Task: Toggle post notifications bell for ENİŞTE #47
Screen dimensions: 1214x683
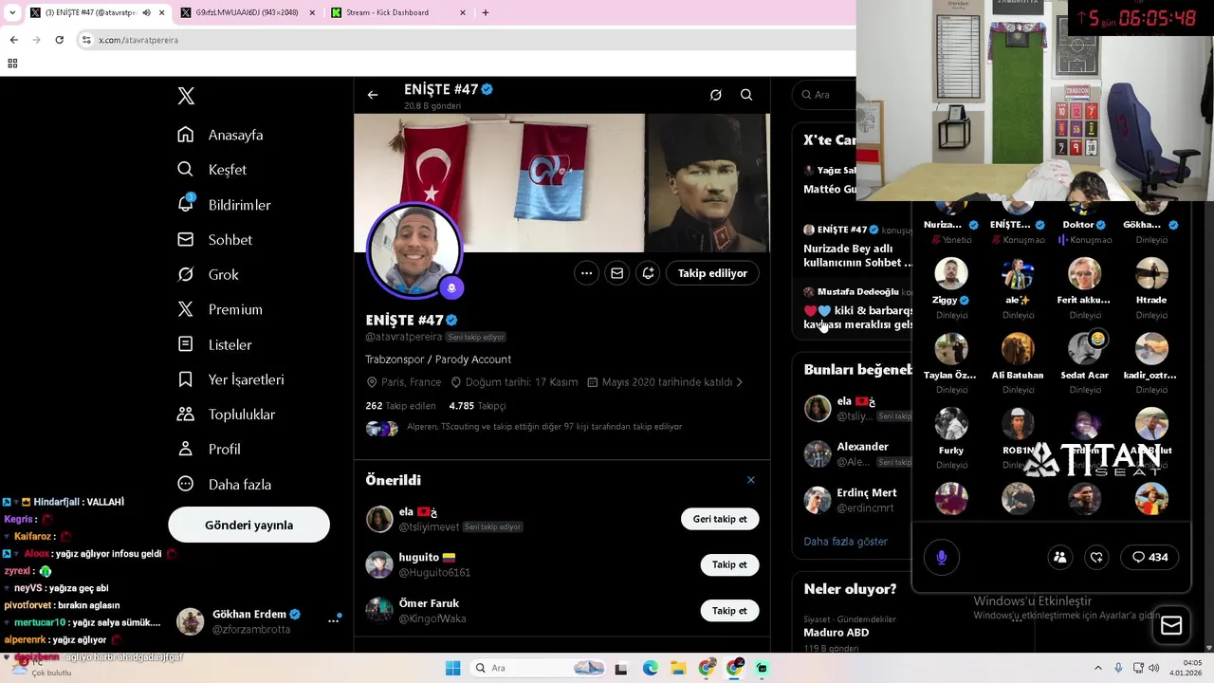Action: pyautogui.click(x=648, y=273)
